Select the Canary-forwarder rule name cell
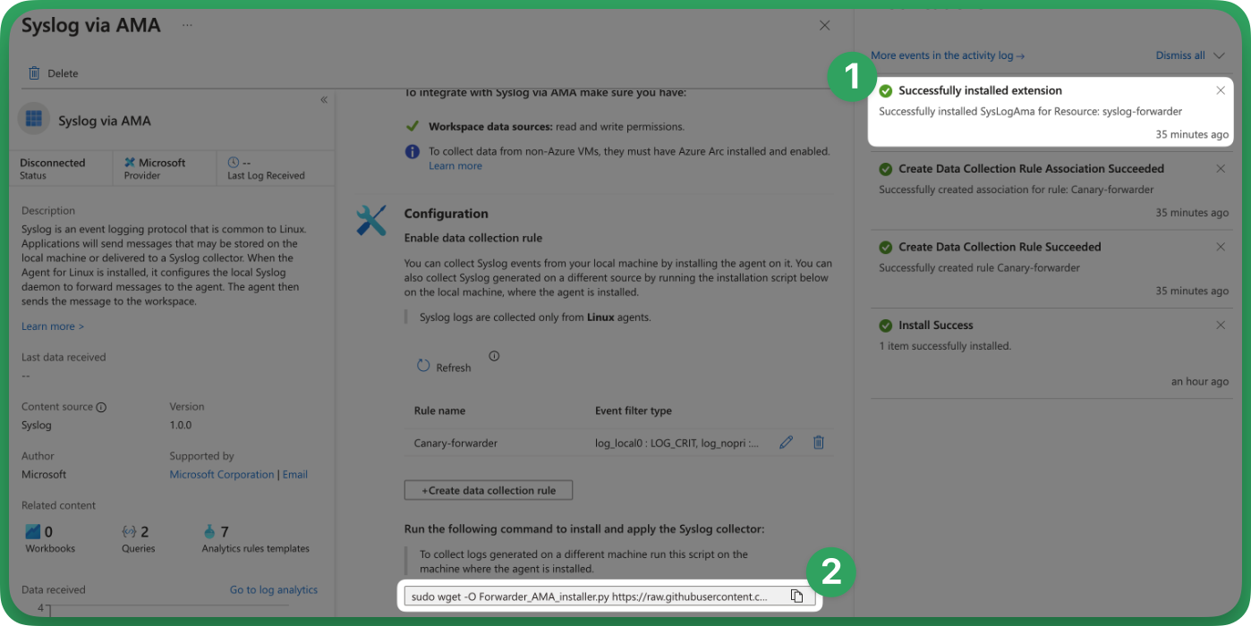The image size is (1251, 626). 455,443
